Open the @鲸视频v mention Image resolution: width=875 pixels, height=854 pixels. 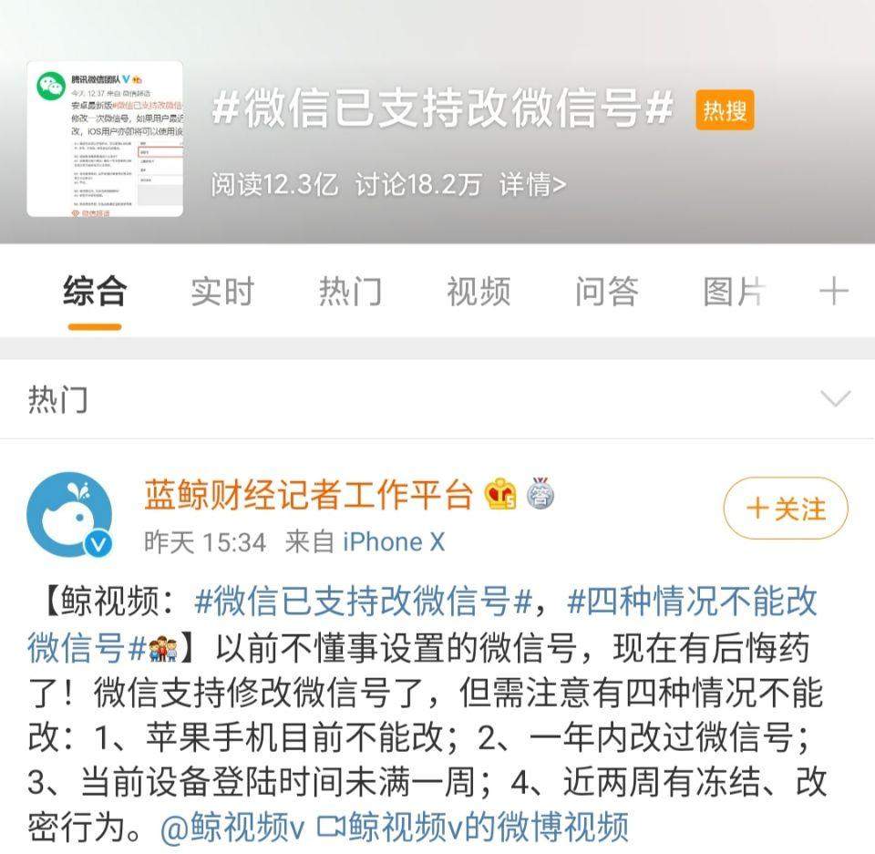[232, 827]
